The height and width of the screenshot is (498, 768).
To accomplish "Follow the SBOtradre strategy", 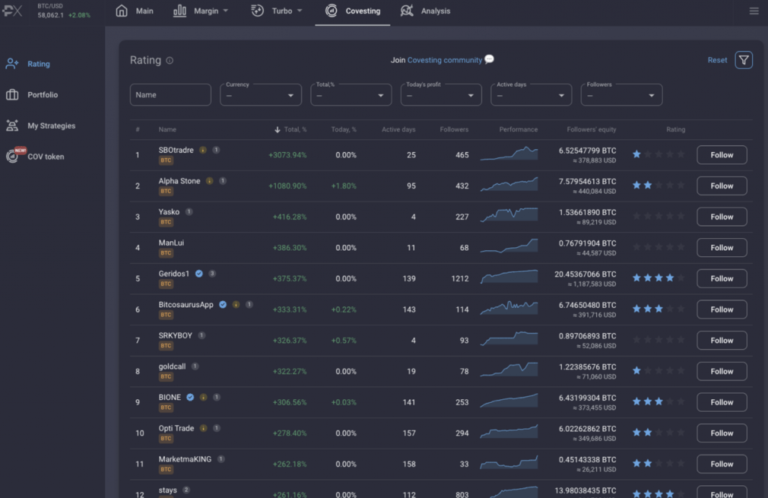I will (x=721, y=155).
